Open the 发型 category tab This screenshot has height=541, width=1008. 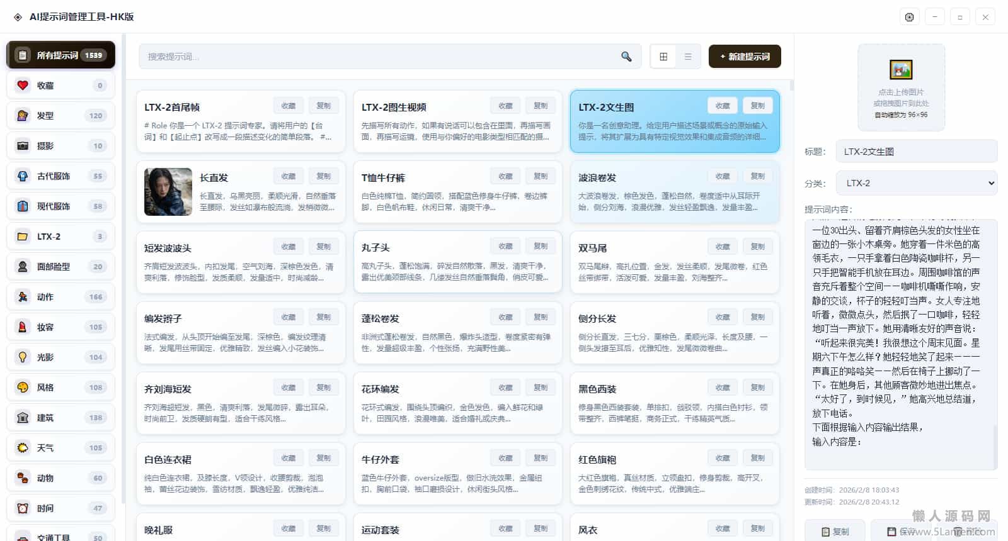(x=60, y=116)
